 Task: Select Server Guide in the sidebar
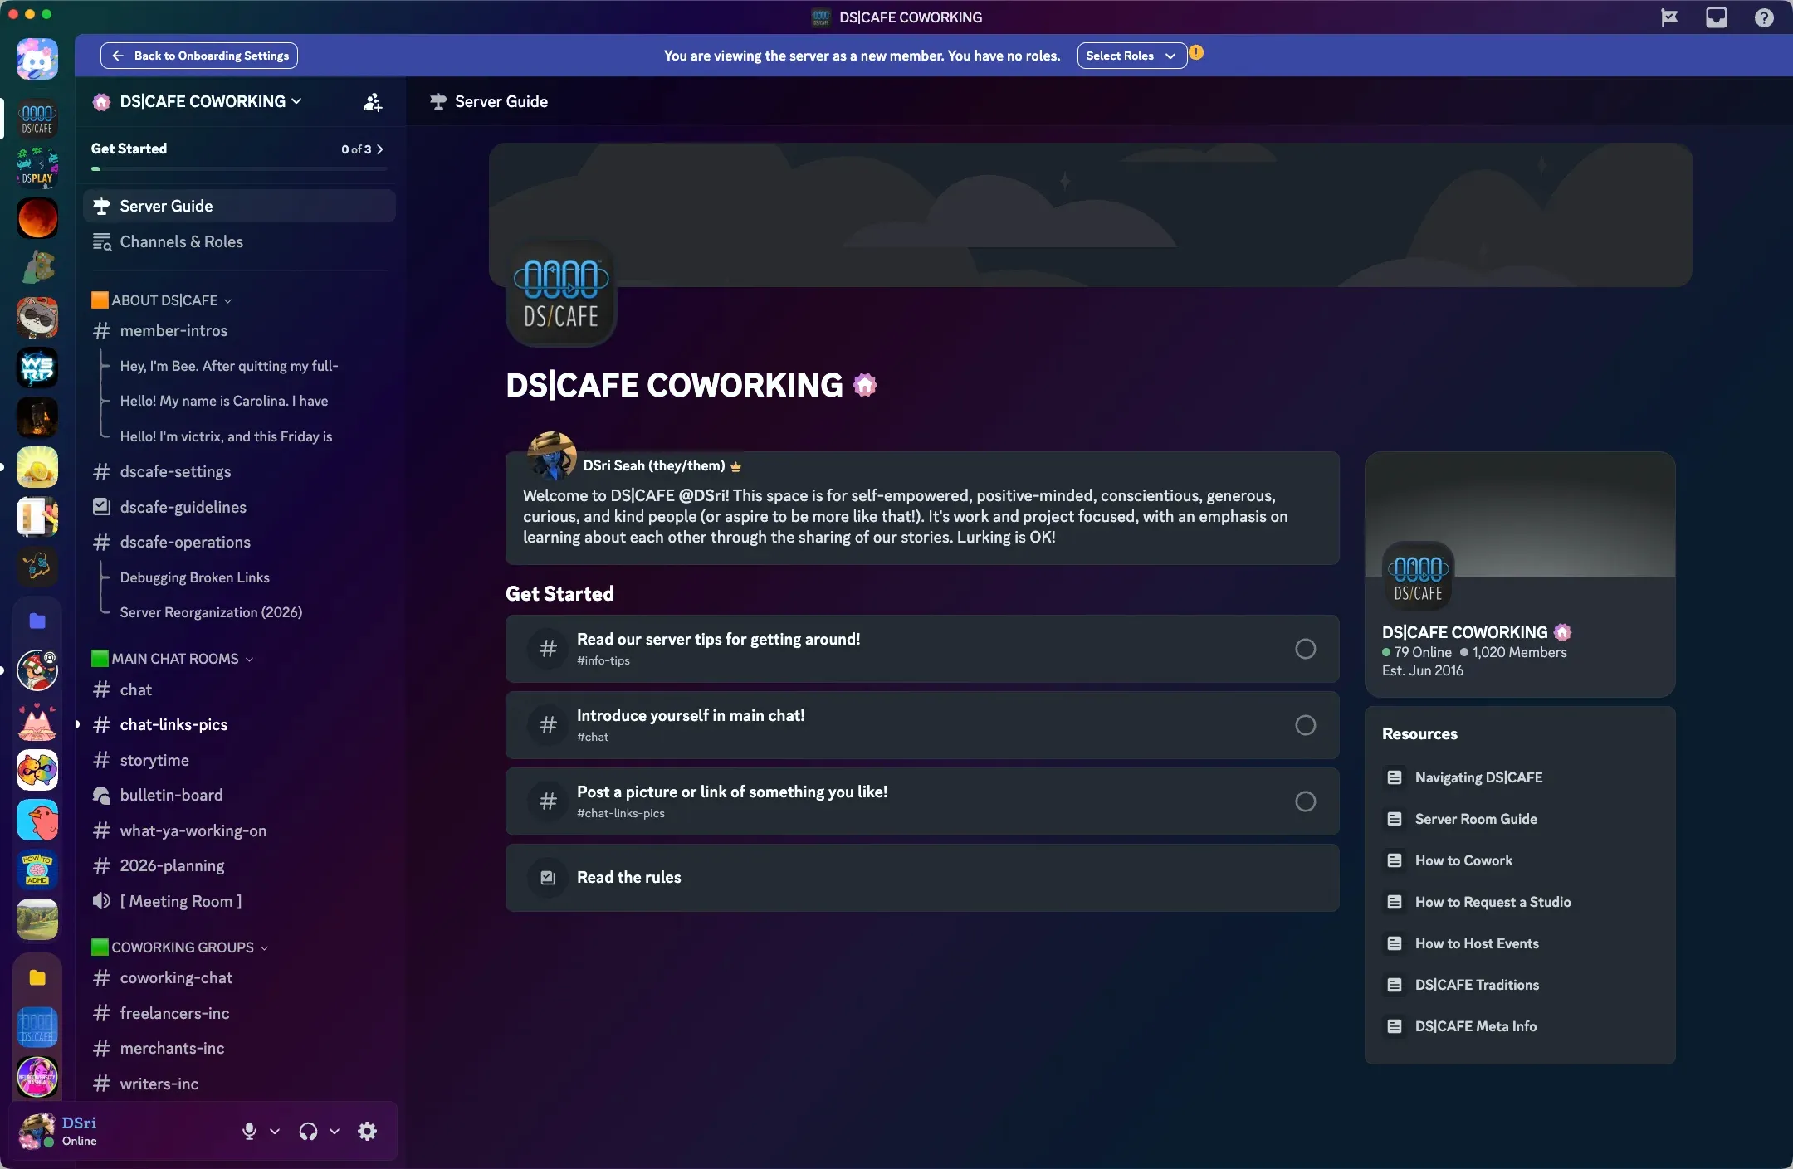tap(165, 205)
